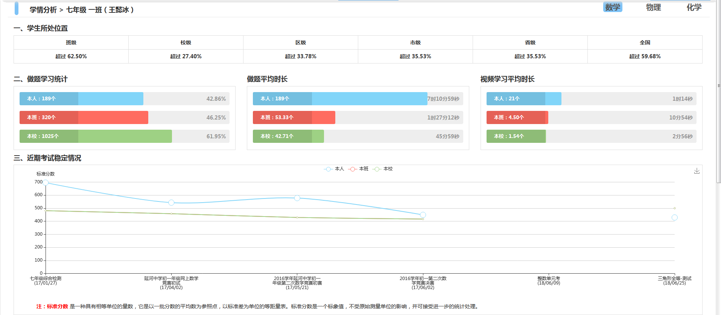Click the 本人：189个 bar in 做题学习统计
Image resolution: width=721 pixels, height=315 pixels.
coord(81,98)
